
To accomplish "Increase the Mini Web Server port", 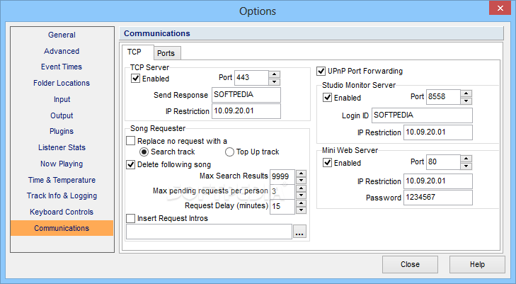I will pyautogui.click(x=466, y=159).
